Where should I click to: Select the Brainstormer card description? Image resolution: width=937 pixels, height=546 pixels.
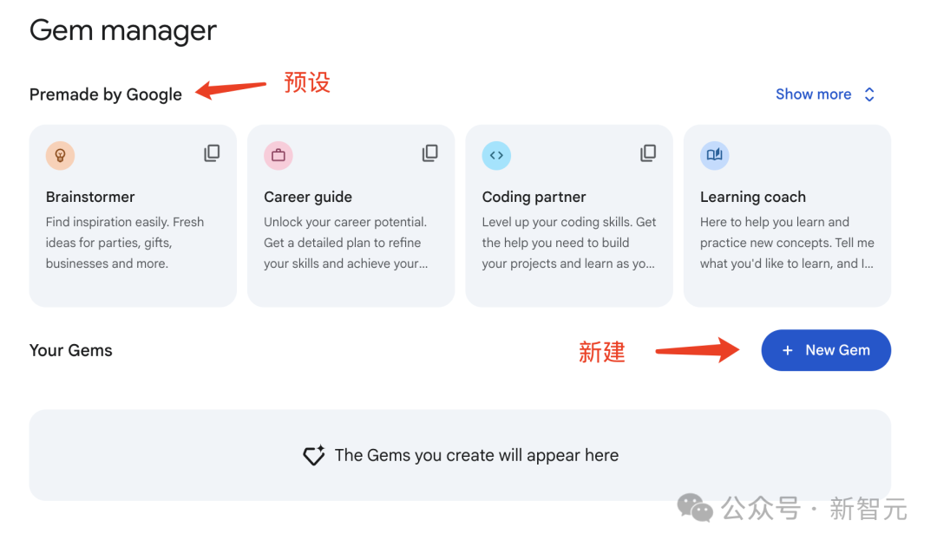click(125, 243)
